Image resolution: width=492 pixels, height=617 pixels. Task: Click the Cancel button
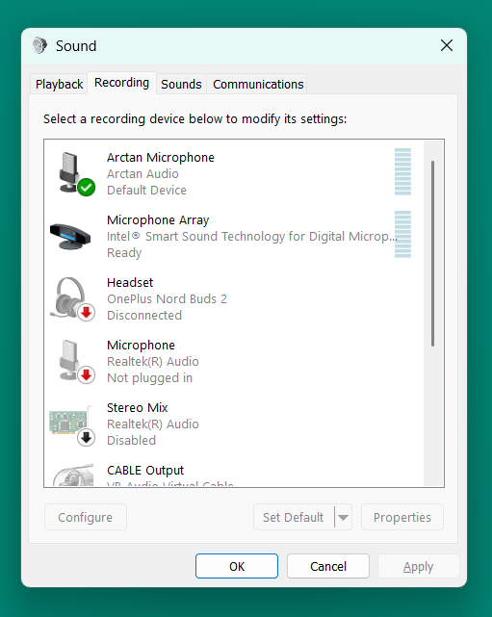pyautogui.click(x=328, y=566)
